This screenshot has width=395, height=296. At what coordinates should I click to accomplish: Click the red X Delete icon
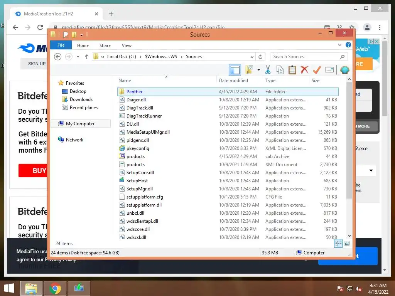(x=304, y=69)
